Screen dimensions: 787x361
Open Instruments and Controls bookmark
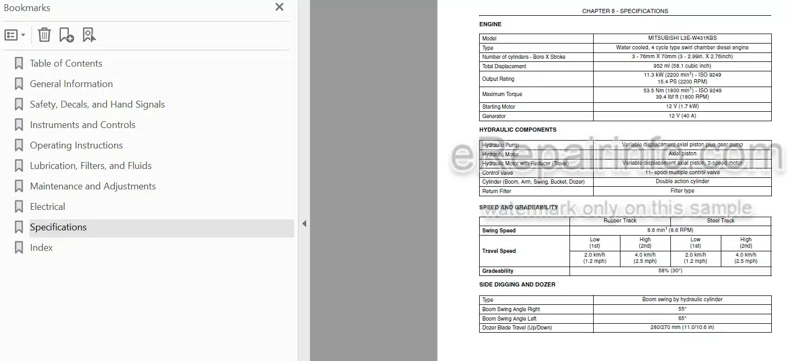click(82, 125)
